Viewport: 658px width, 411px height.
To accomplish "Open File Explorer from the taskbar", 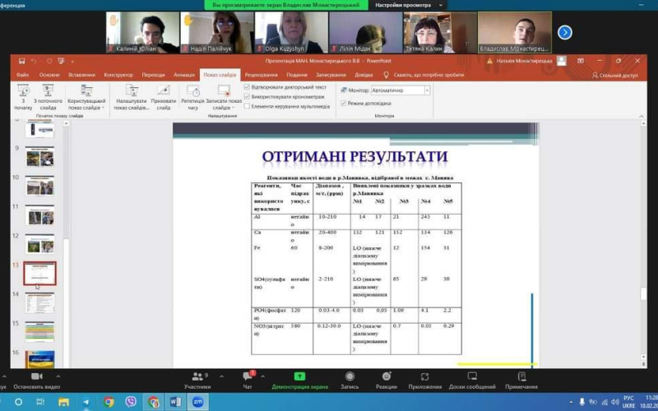I will pyautogui.click(x=63, y=402).
